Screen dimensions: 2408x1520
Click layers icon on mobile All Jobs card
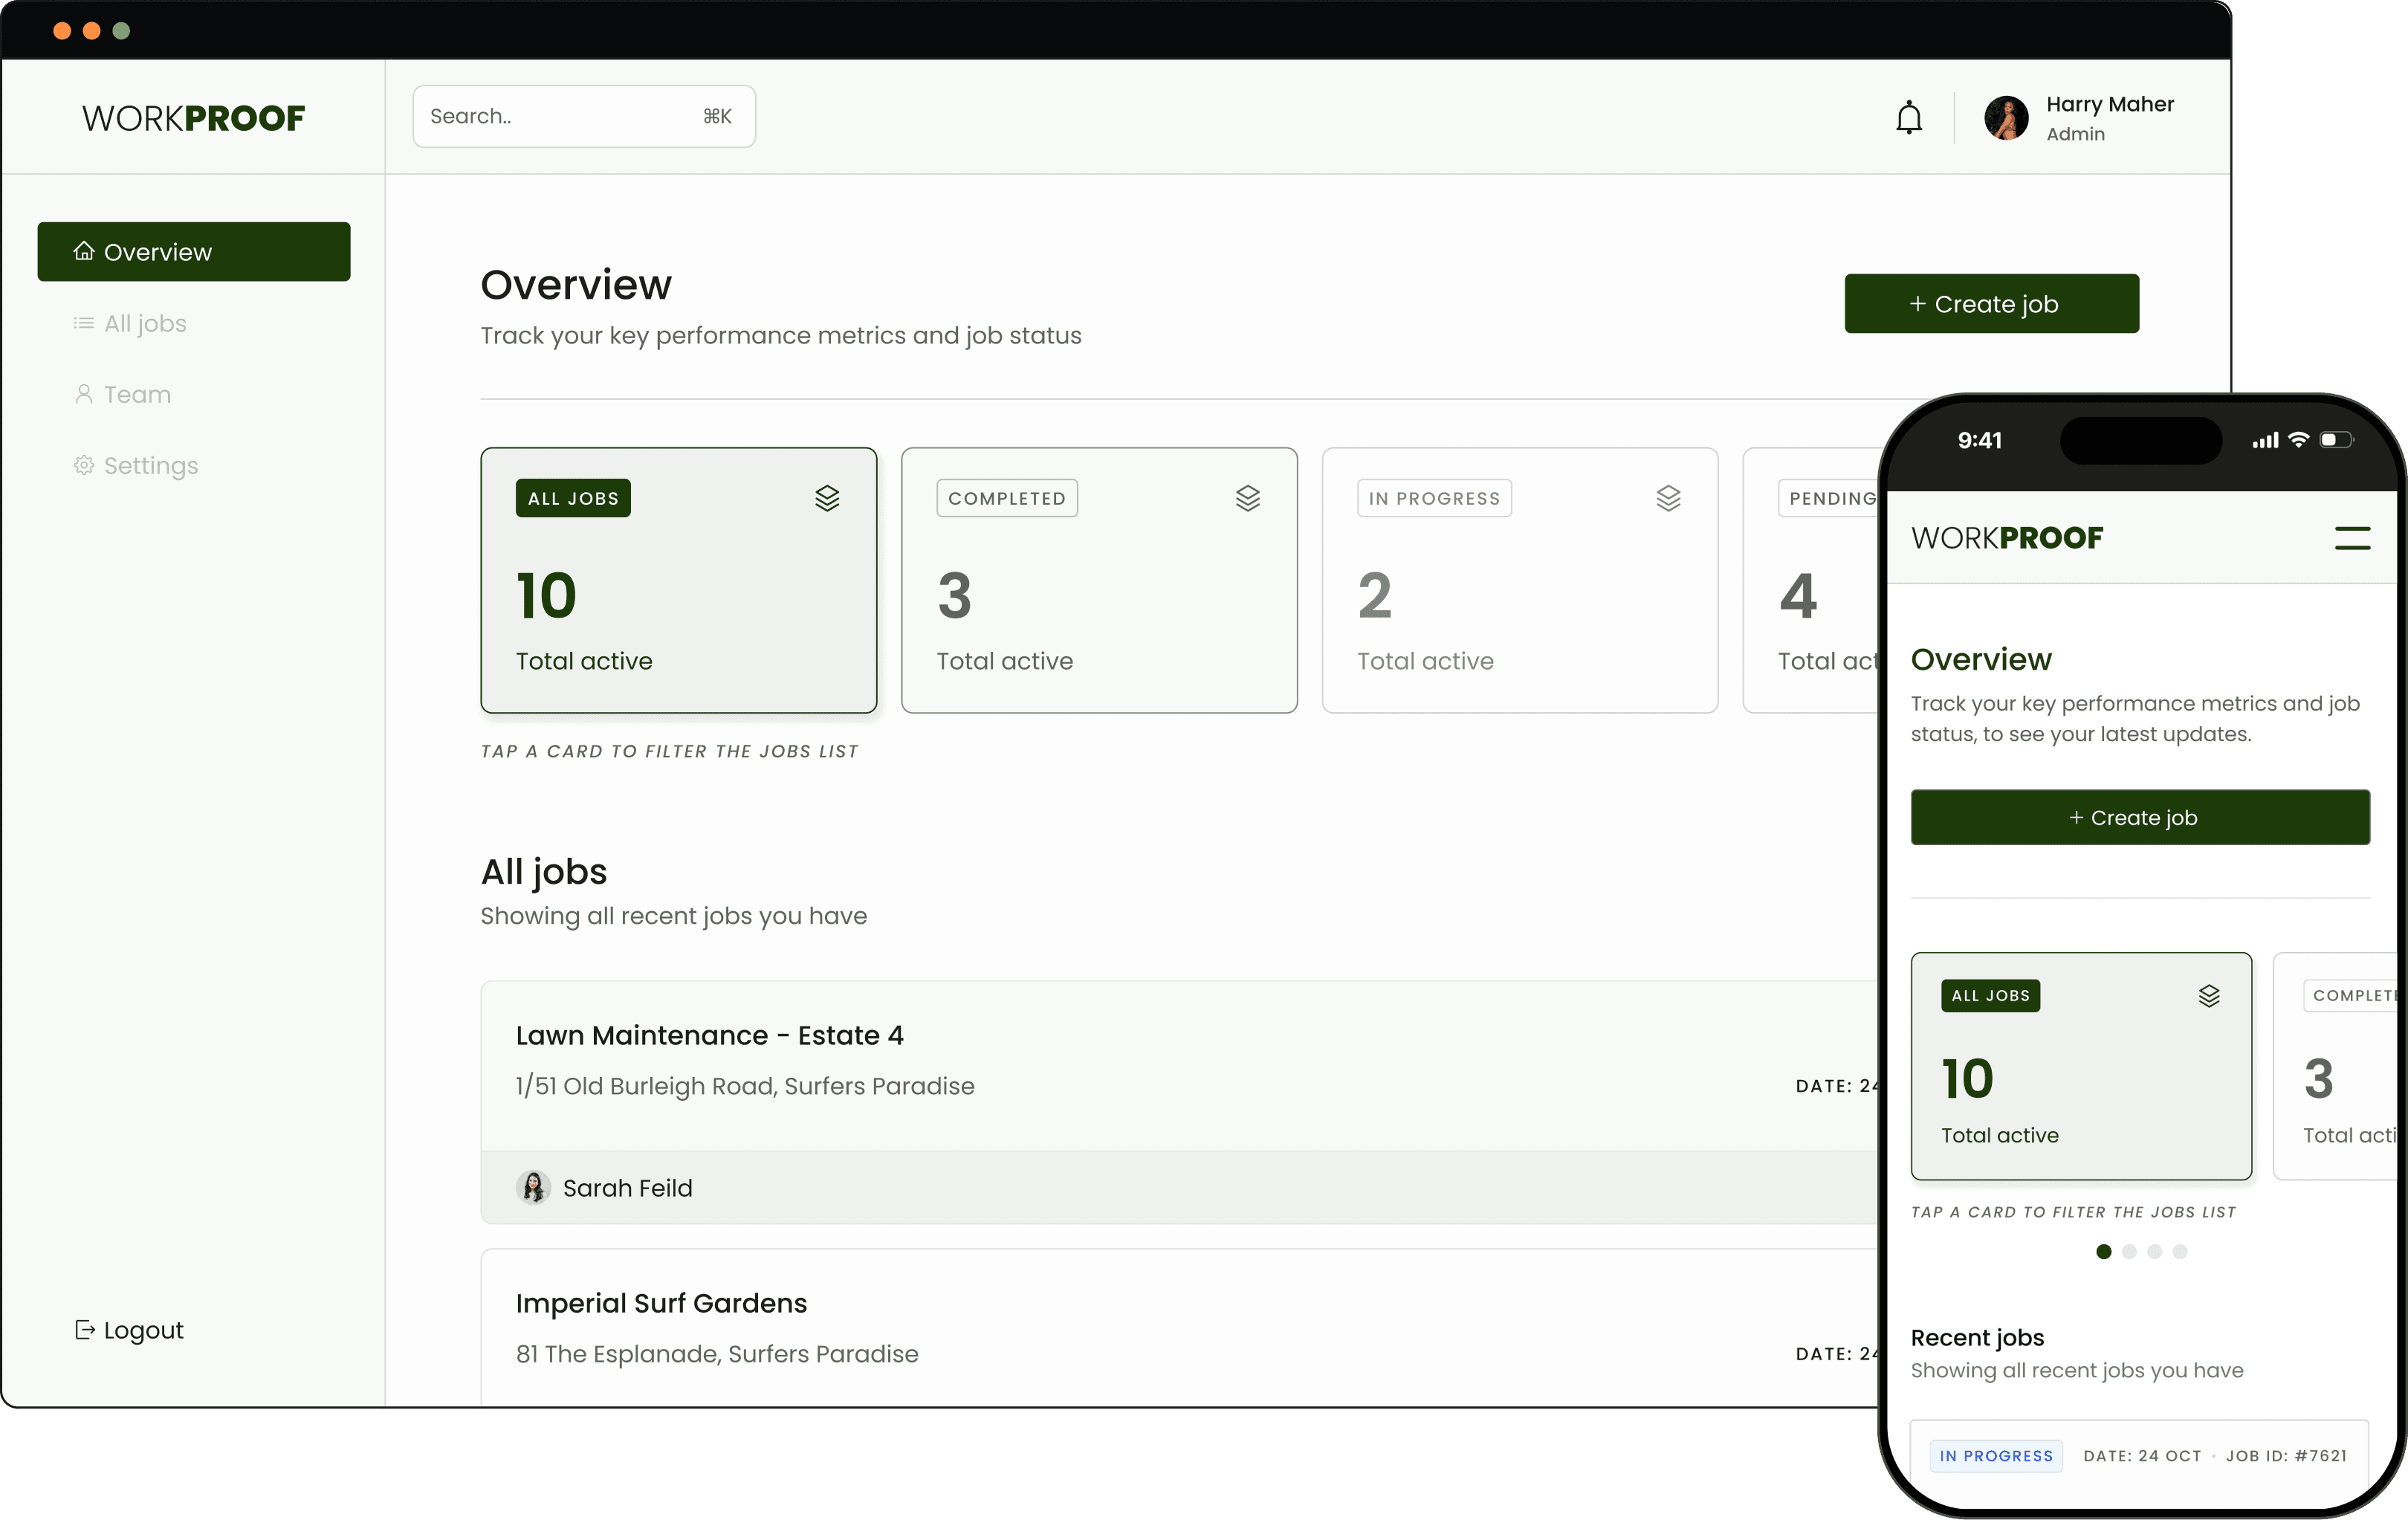[2209, 995]
